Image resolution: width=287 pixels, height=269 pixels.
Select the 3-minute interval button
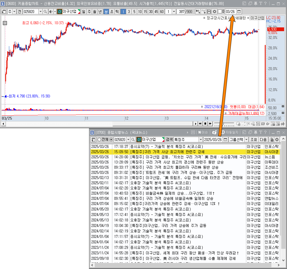click(x=129, y=12)
